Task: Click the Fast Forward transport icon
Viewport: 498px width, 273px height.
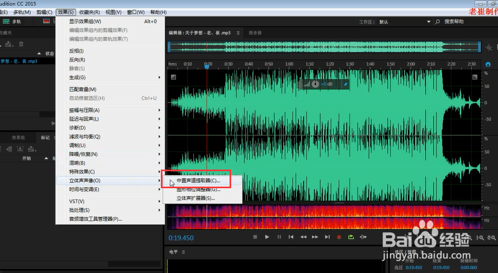Action: click(x=315, y=237)
